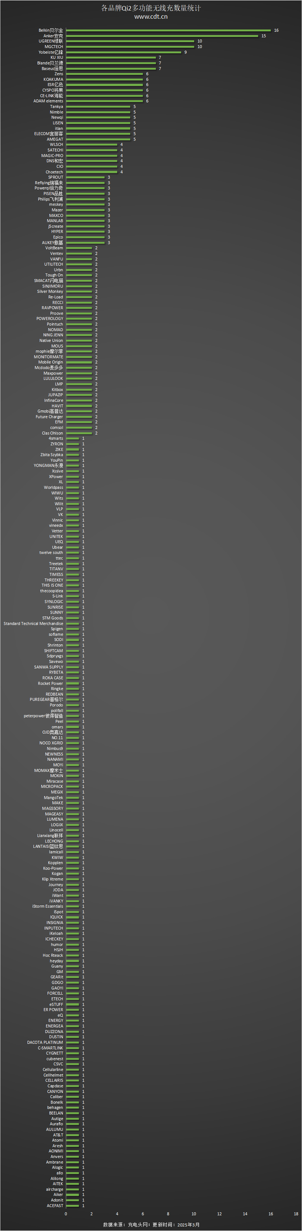Viewport: 302px width, 1231px height.
Task: Click the "Standard Technical Merchandise" label
Action: pyautogui.click(x=34, y=623)
